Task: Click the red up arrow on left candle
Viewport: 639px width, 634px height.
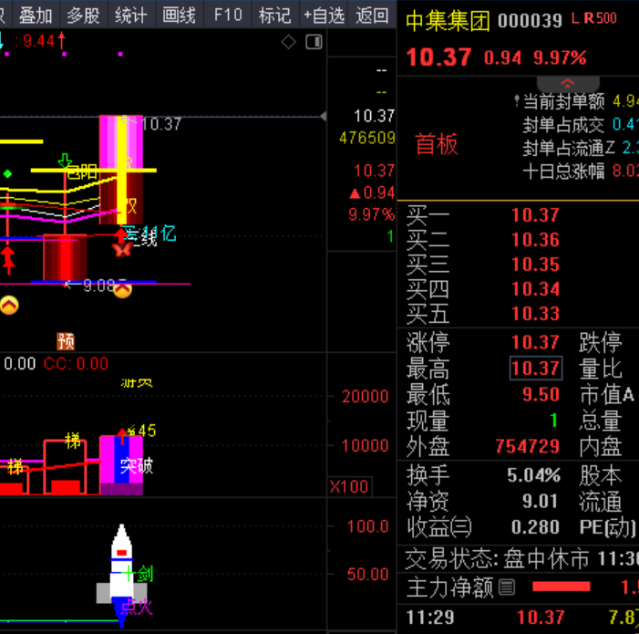Action: click(7, 261)
